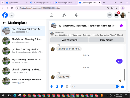Bookmark this page with star

point(116,8)
